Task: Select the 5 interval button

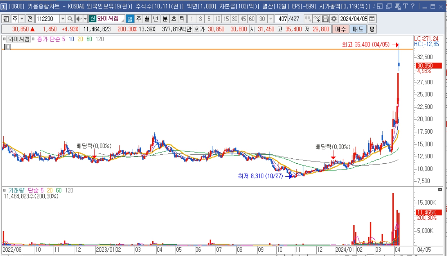Action: click(x=209, y=19)
